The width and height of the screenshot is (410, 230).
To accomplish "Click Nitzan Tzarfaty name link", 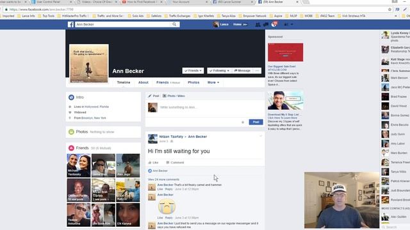I will 171,137.
